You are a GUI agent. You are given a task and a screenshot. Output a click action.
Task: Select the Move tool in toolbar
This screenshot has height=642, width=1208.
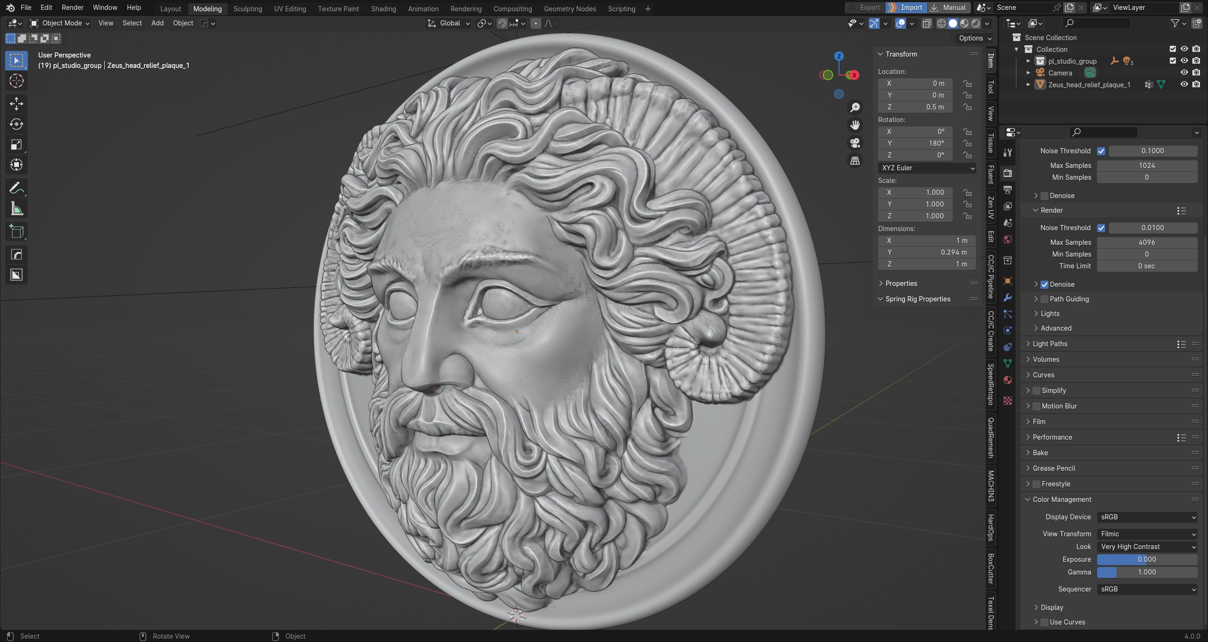(17, 103)
